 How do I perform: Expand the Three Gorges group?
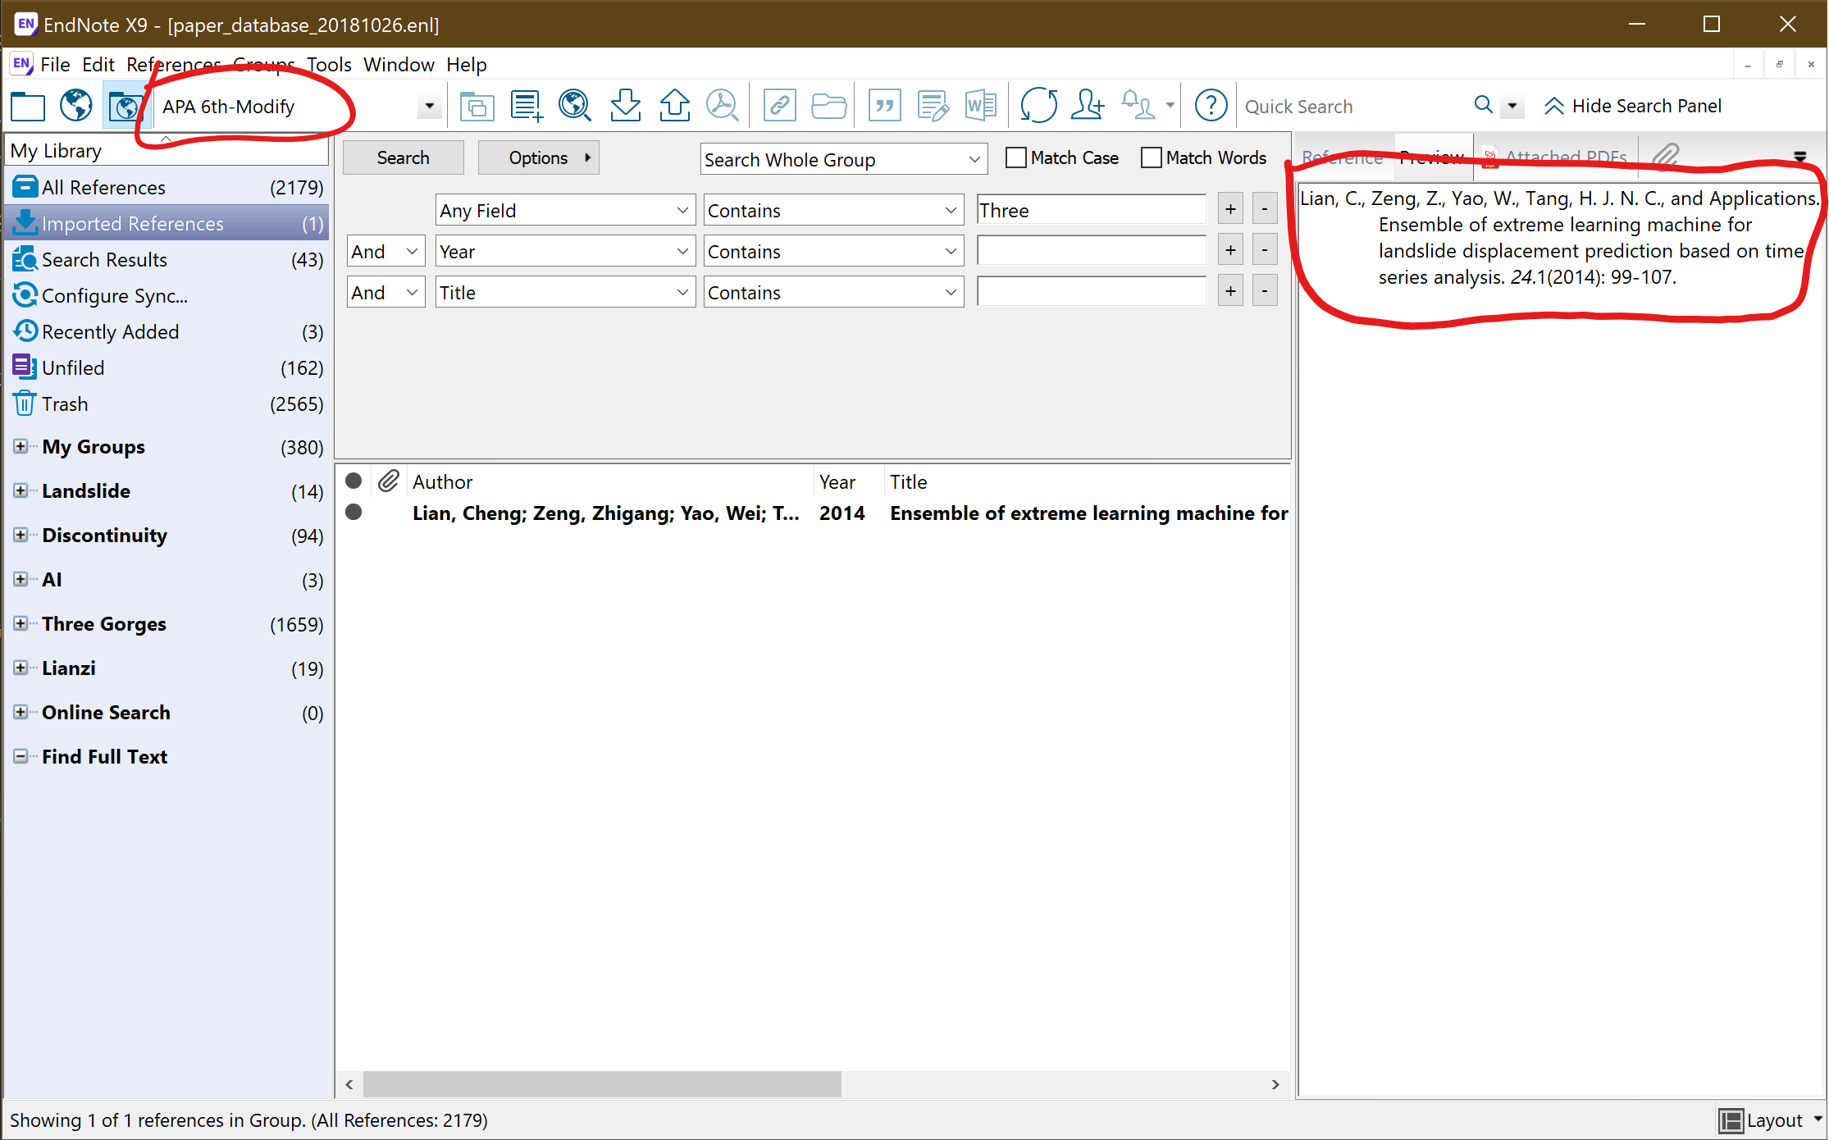pos(21,623)
